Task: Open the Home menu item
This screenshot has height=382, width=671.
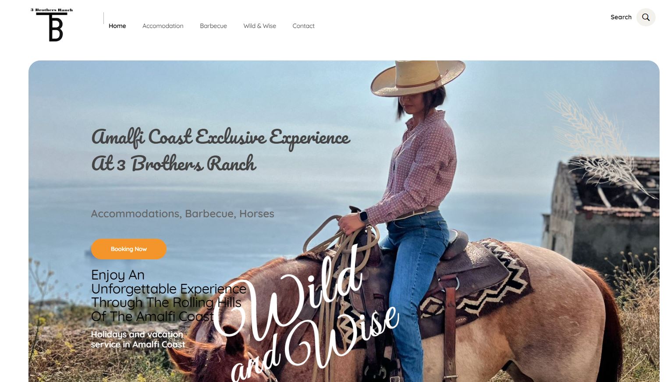Action: coord(117,26)
